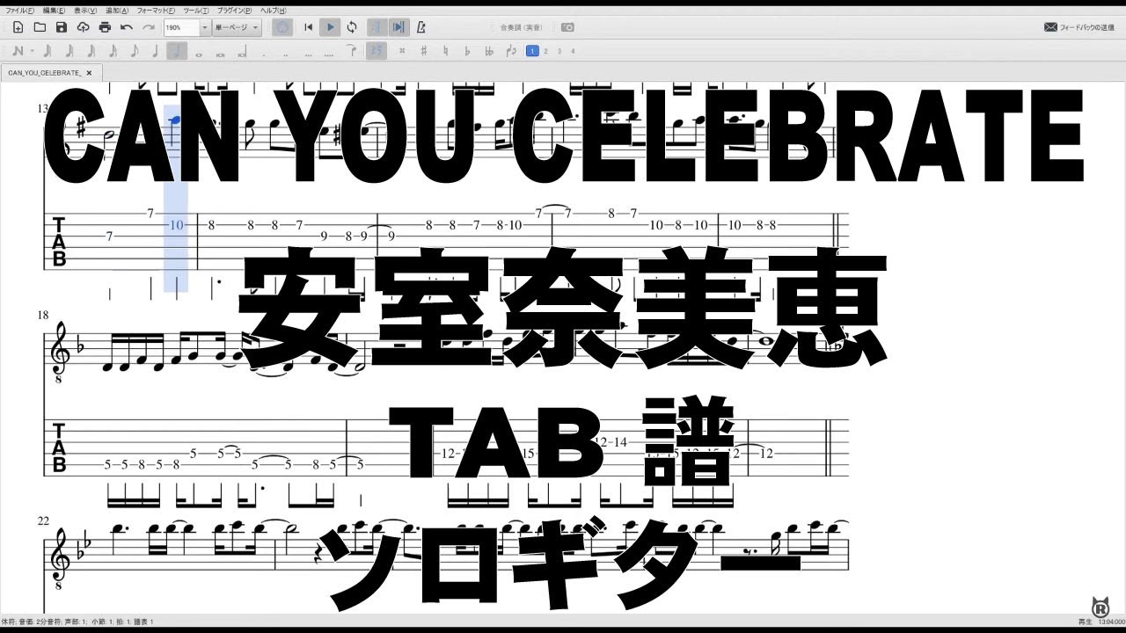Apply the double sharp accidental

402,51
